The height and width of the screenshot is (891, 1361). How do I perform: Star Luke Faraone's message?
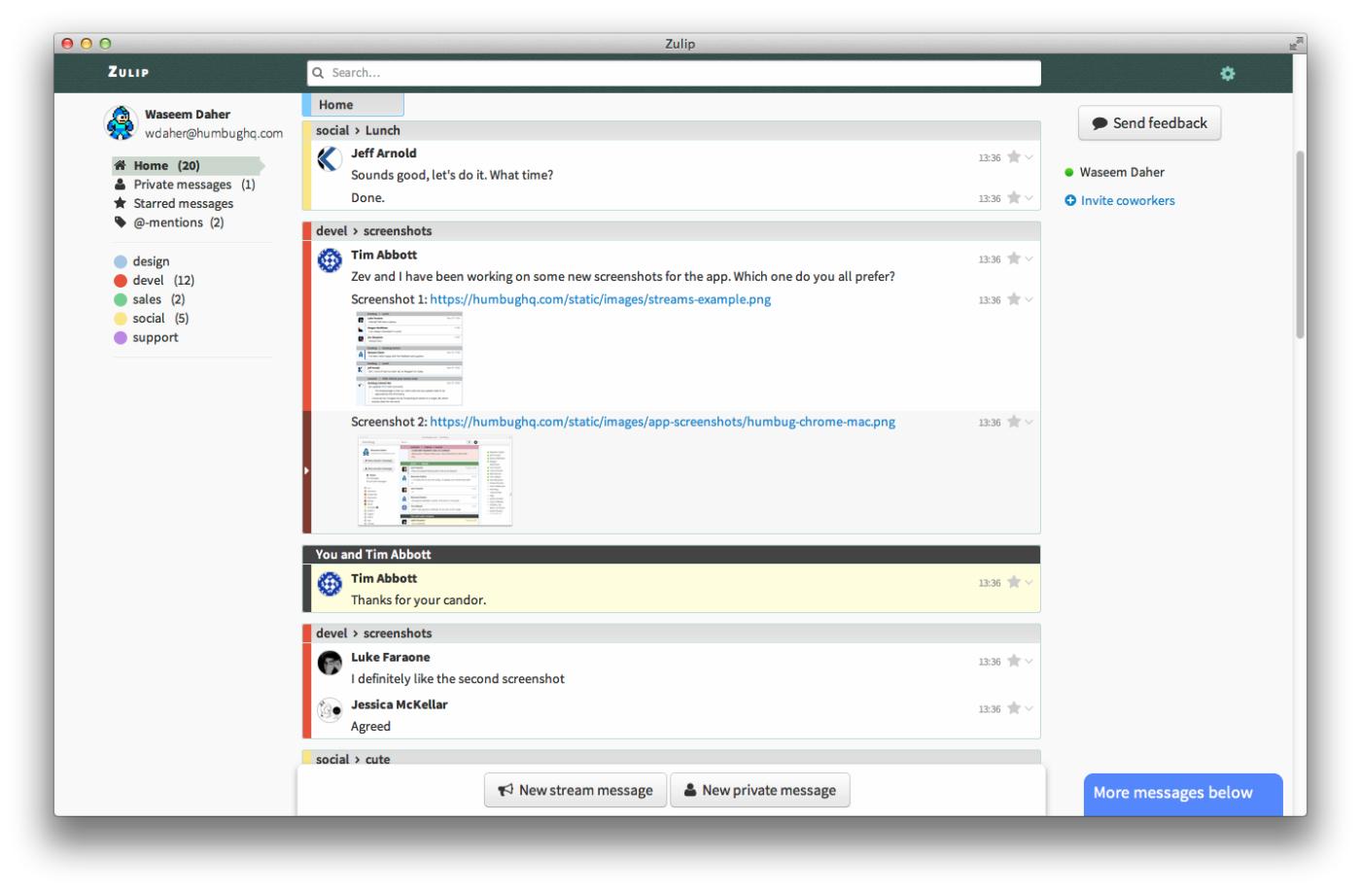(1014, 662)
